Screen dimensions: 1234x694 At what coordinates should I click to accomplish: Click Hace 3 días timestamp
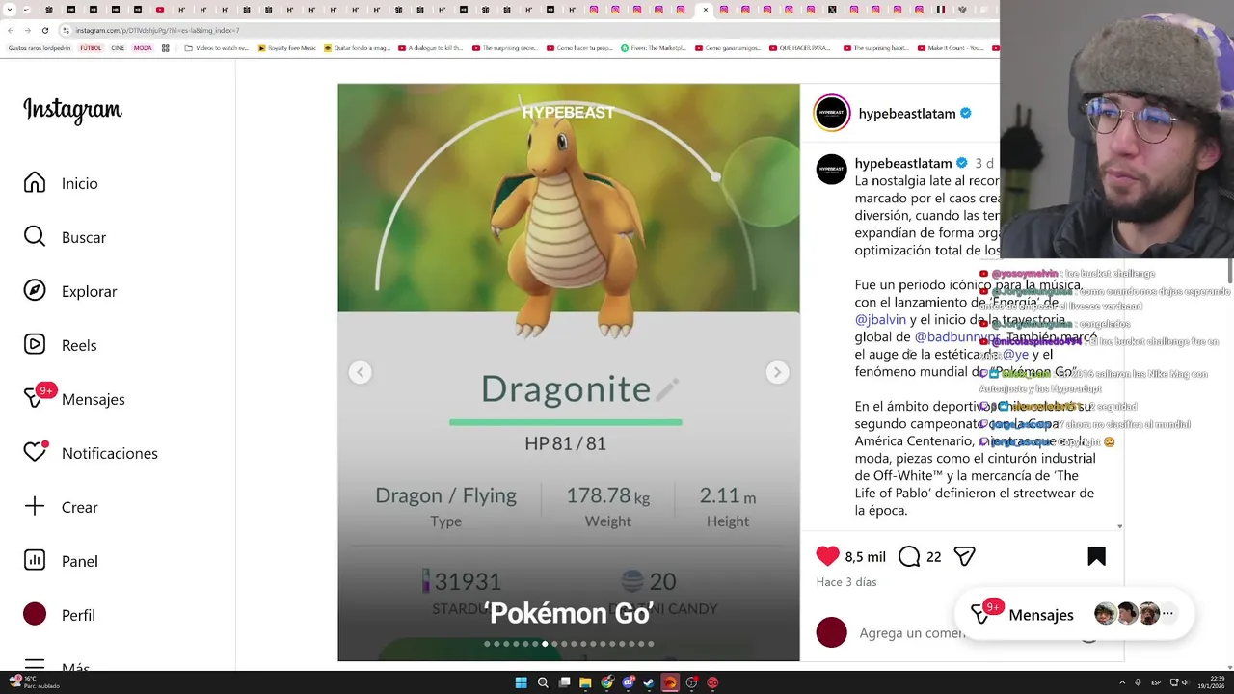point(845,582)
